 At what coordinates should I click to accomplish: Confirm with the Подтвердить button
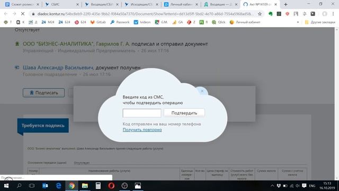184,113
